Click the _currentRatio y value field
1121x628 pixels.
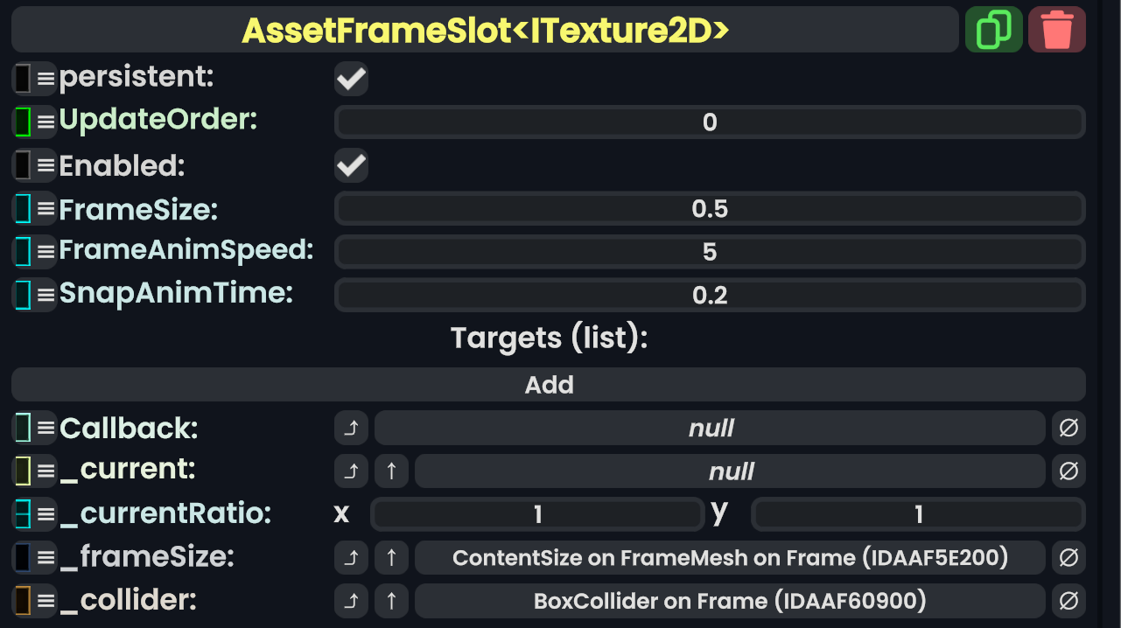click(918, 514)
